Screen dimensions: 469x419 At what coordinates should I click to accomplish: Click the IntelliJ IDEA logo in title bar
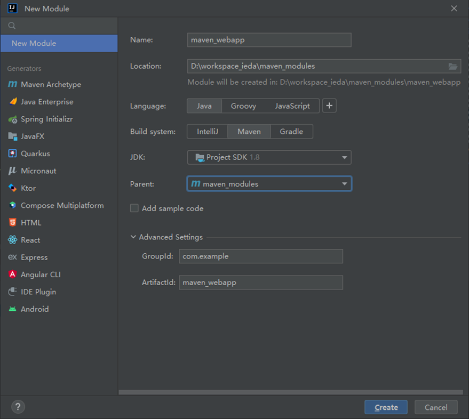pos(13,9)
